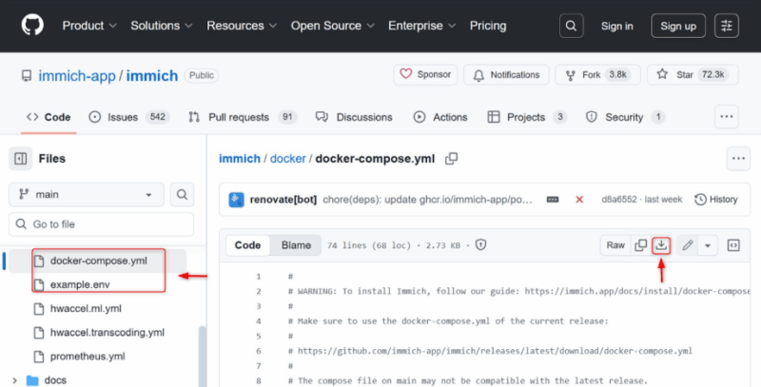Click the docker breadcrumb link
761x387 pixels.
pos(288,159)
